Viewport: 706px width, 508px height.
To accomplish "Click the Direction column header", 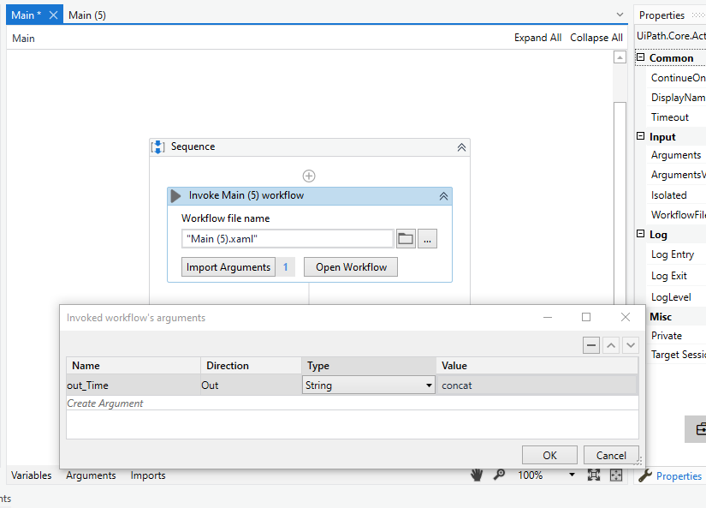I will (x=251, y=366).
